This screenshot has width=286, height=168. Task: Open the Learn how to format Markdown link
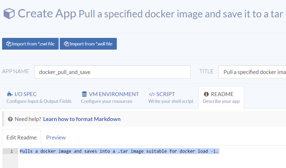pos(82,119)
